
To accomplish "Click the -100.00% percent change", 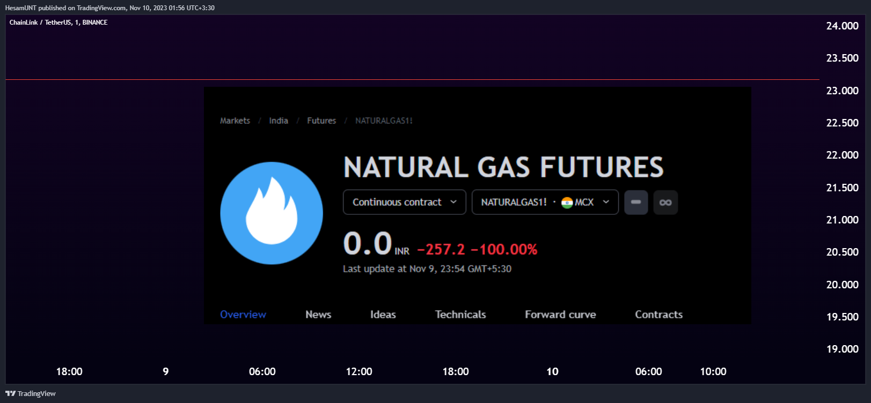I will [x=504, y=249].
